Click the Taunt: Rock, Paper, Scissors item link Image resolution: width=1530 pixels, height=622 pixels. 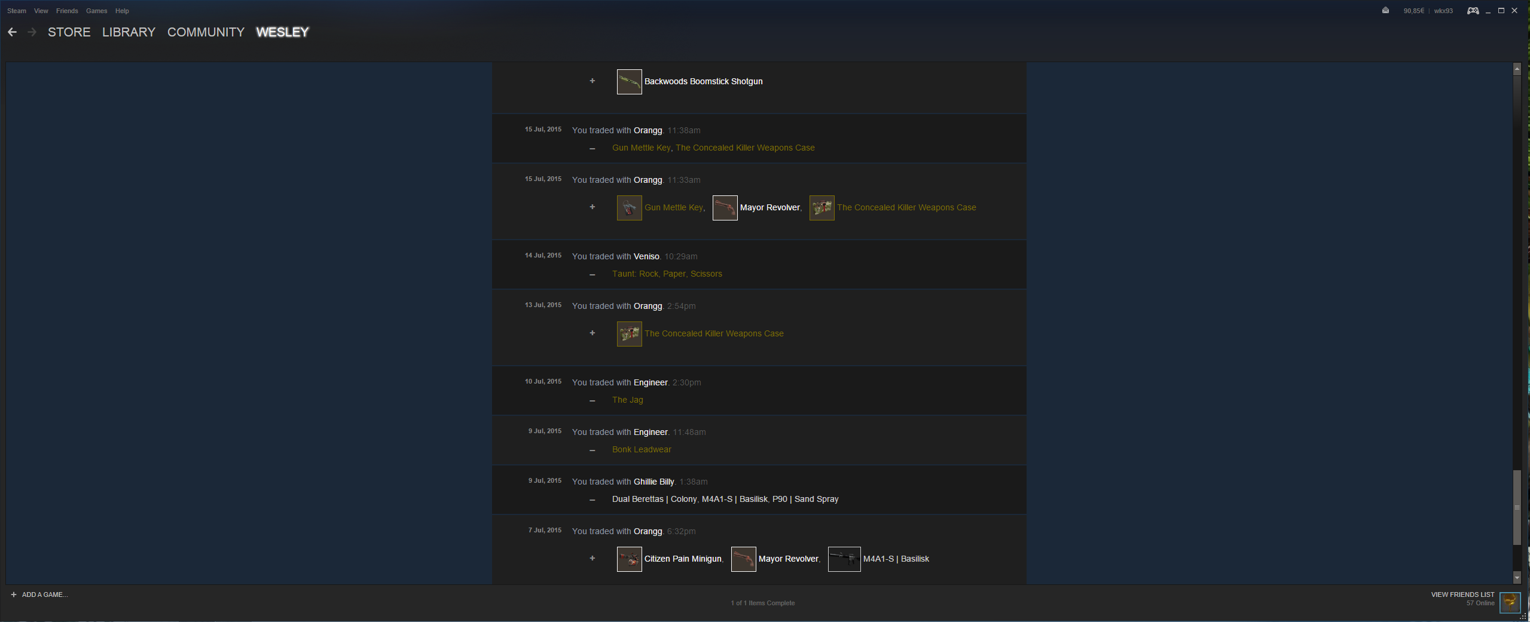tap(667, 274)
